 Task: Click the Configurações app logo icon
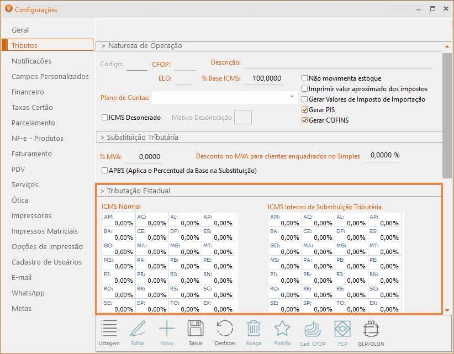(9, 9)
